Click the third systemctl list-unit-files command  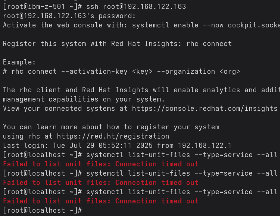tap(181, 192)
